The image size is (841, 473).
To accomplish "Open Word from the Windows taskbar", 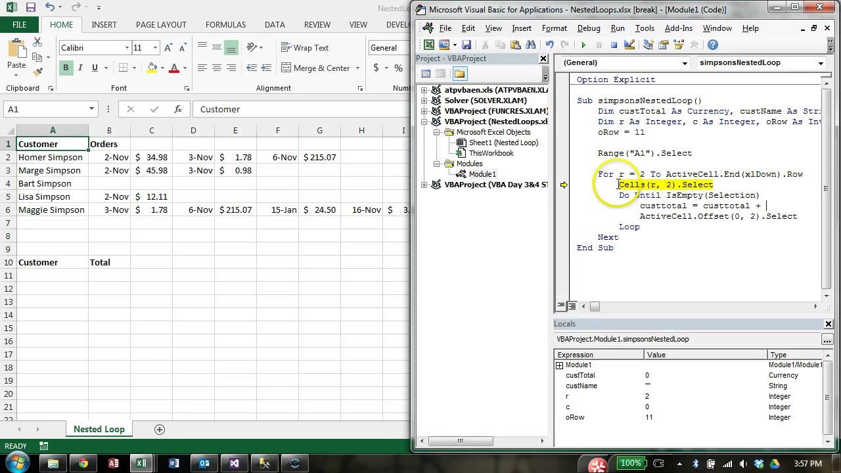I will pyautogui.click(x=174, y=463).
